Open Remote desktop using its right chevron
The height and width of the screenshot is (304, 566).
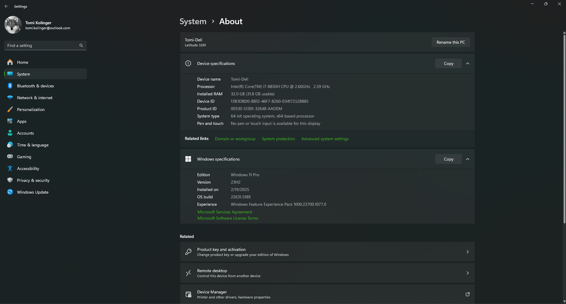coord(468,273)
